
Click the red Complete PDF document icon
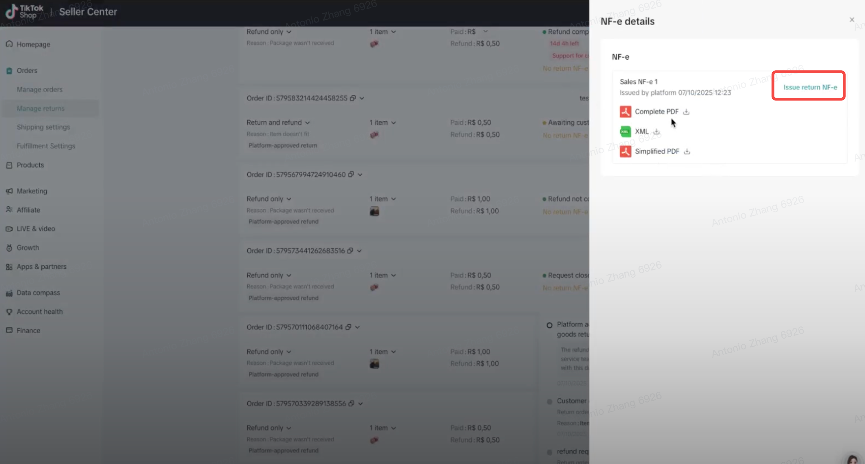tap(625, 112)
